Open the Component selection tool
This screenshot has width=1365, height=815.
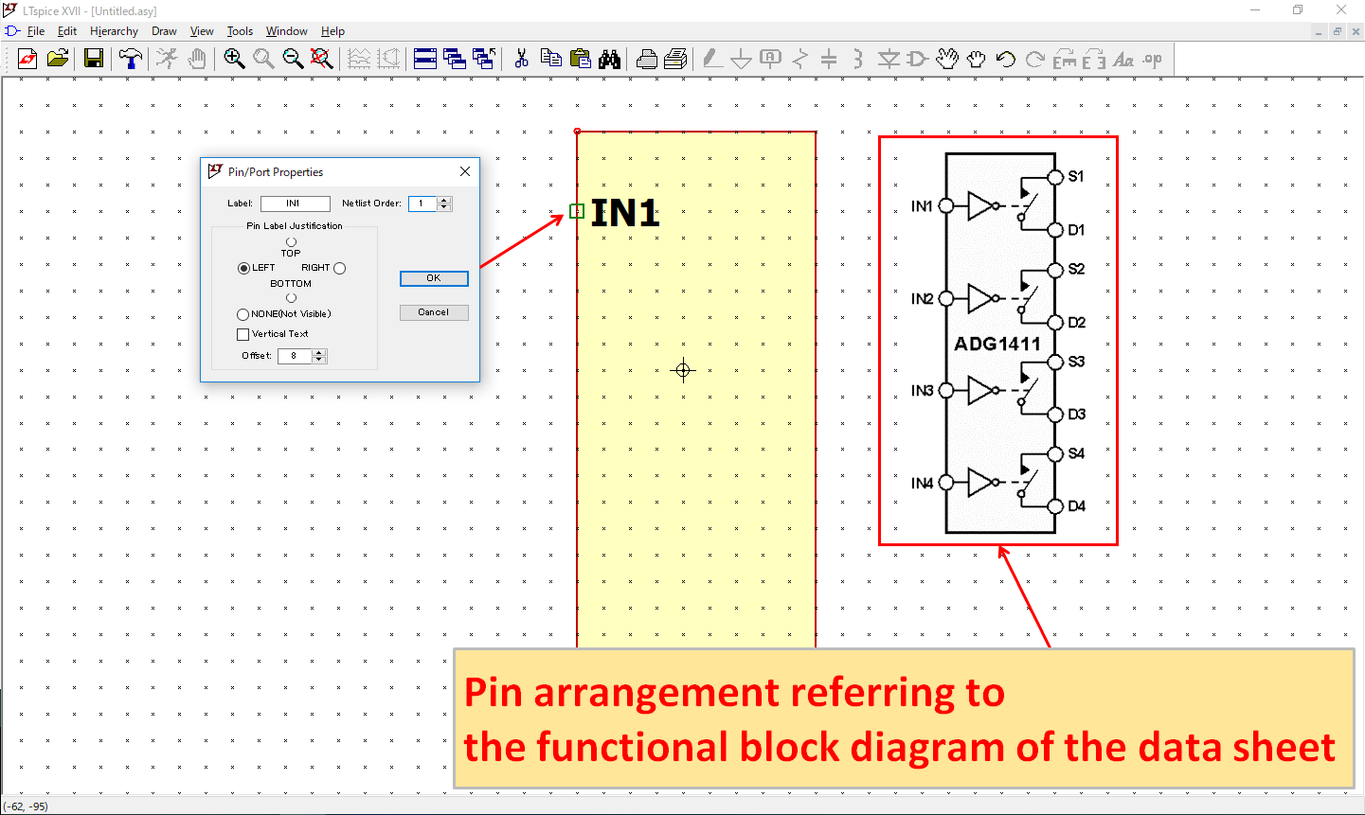[x=915, y=58]
